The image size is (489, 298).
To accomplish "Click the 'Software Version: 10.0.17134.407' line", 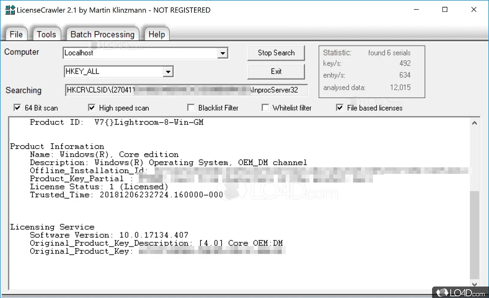I will click(109, 235).
